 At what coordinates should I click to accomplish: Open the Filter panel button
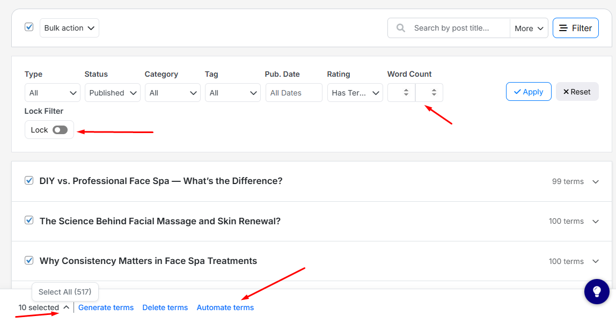pos(575,28)
